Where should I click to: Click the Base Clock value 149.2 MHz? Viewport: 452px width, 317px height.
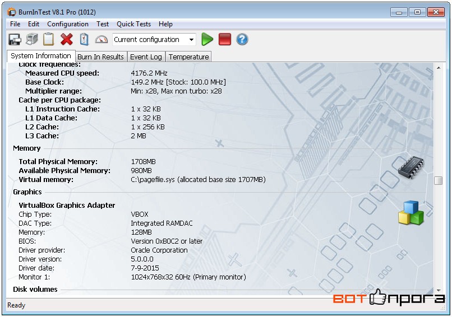pyautogui.click(x=178, y=82)
